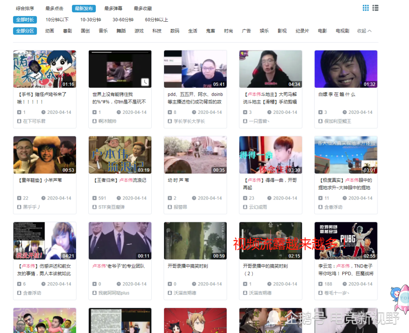The width and height of the screenshot is (409, 333).
Task: Filter by 音乐 category
Action: (103, 31)
